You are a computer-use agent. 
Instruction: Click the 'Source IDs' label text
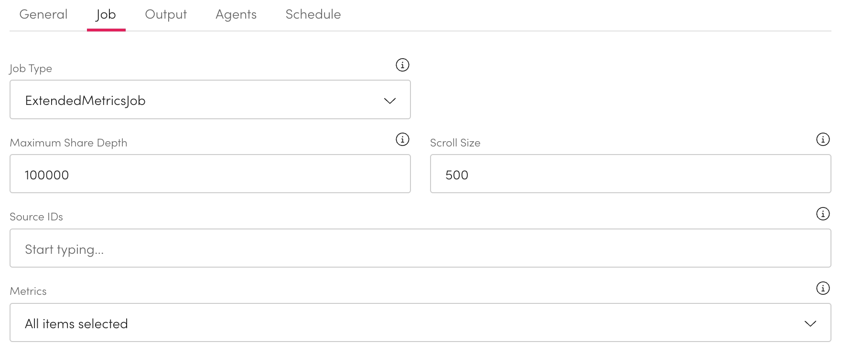pyautogui.click(x=36, y=217)
